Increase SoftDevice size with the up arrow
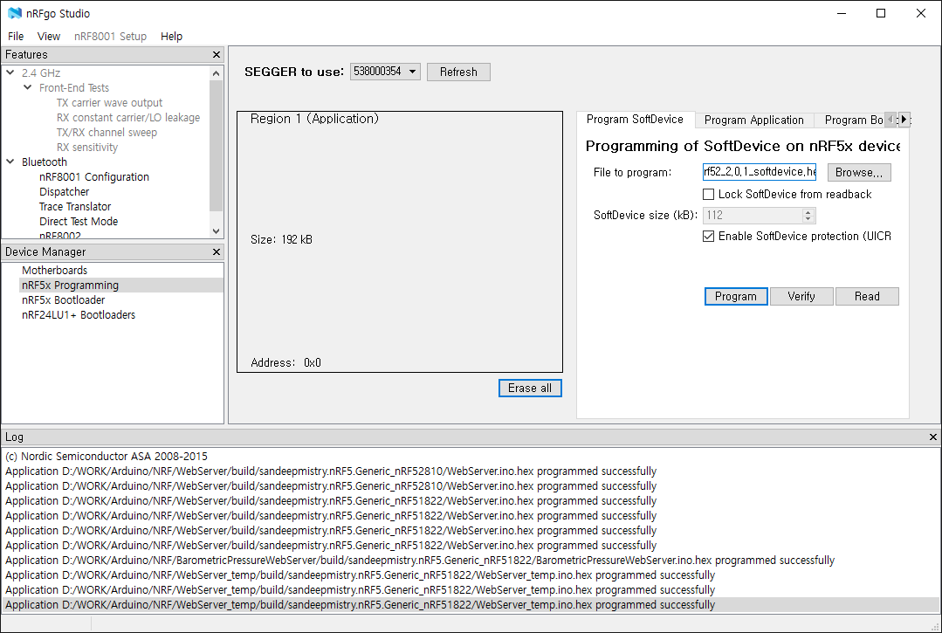942x633 pixels. tap(808, 211)
